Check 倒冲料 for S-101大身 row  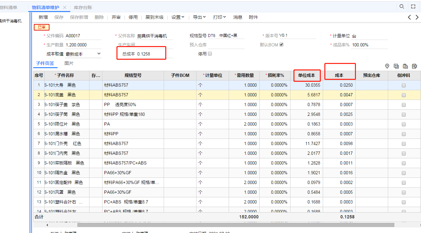[x=404, y=85]
